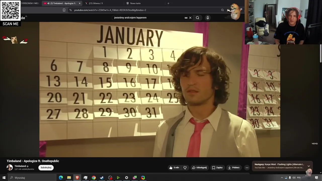Start voice search with microphone icon
Image resolution: width=322 pixels, height=181 pixels.
tap(208, 18)
